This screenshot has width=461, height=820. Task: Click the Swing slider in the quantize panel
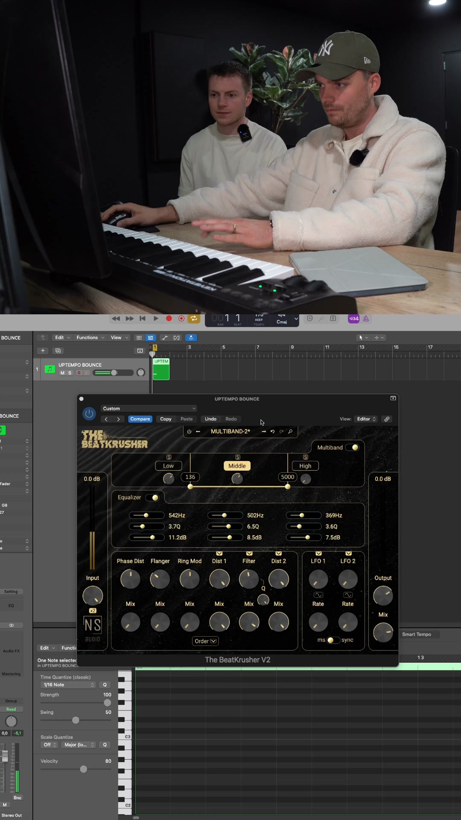click(x=76, y=720)
